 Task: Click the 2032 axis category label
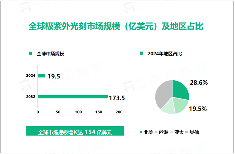pos(31,97)
